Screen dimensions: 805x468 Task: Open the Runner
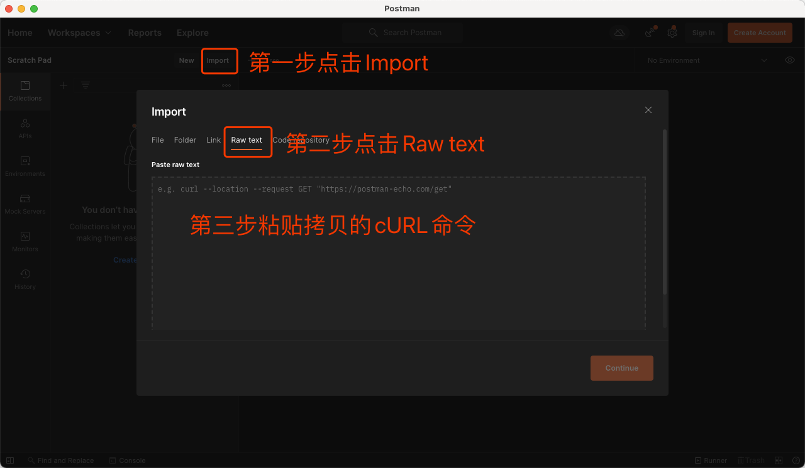pyautogui.click(x=711, y=460)
